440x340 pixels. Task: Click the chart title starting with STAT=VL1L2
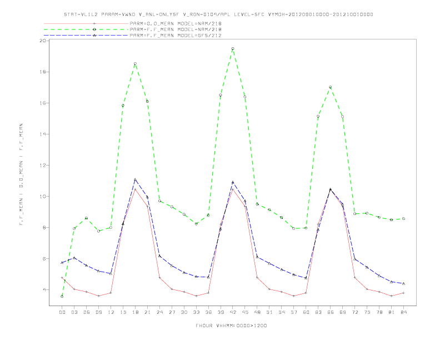[218, 14]
